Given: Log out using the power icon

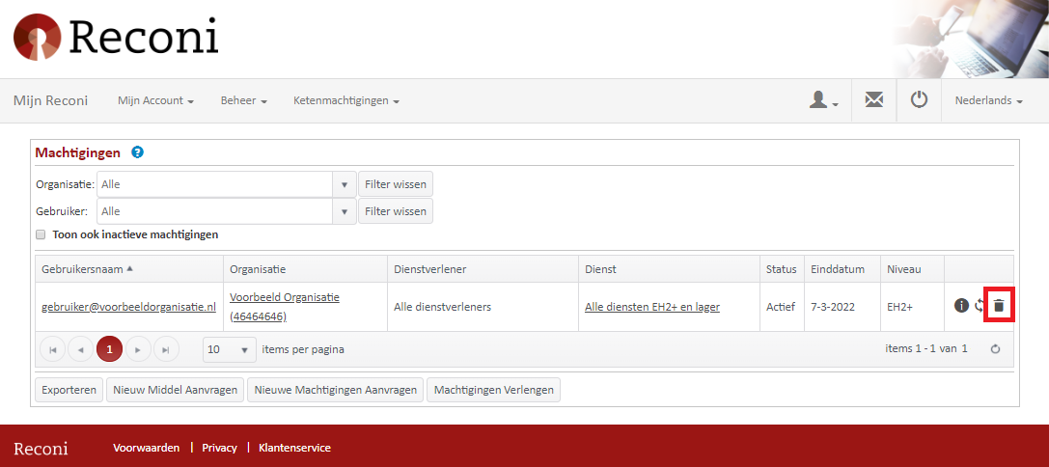Looking at the screenshot, I should click(920, 100).
